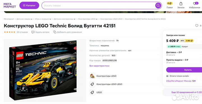Image resolution: width=202 pixels, height=104 pixels.
Task: Open the Каталог menu button
Action: (x=29, y=5)
